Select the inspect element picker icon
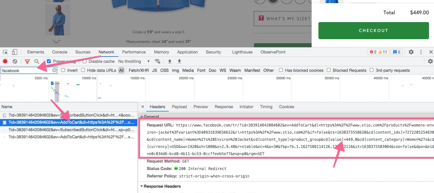Screen dimensions: 434x193 (5, 52)
